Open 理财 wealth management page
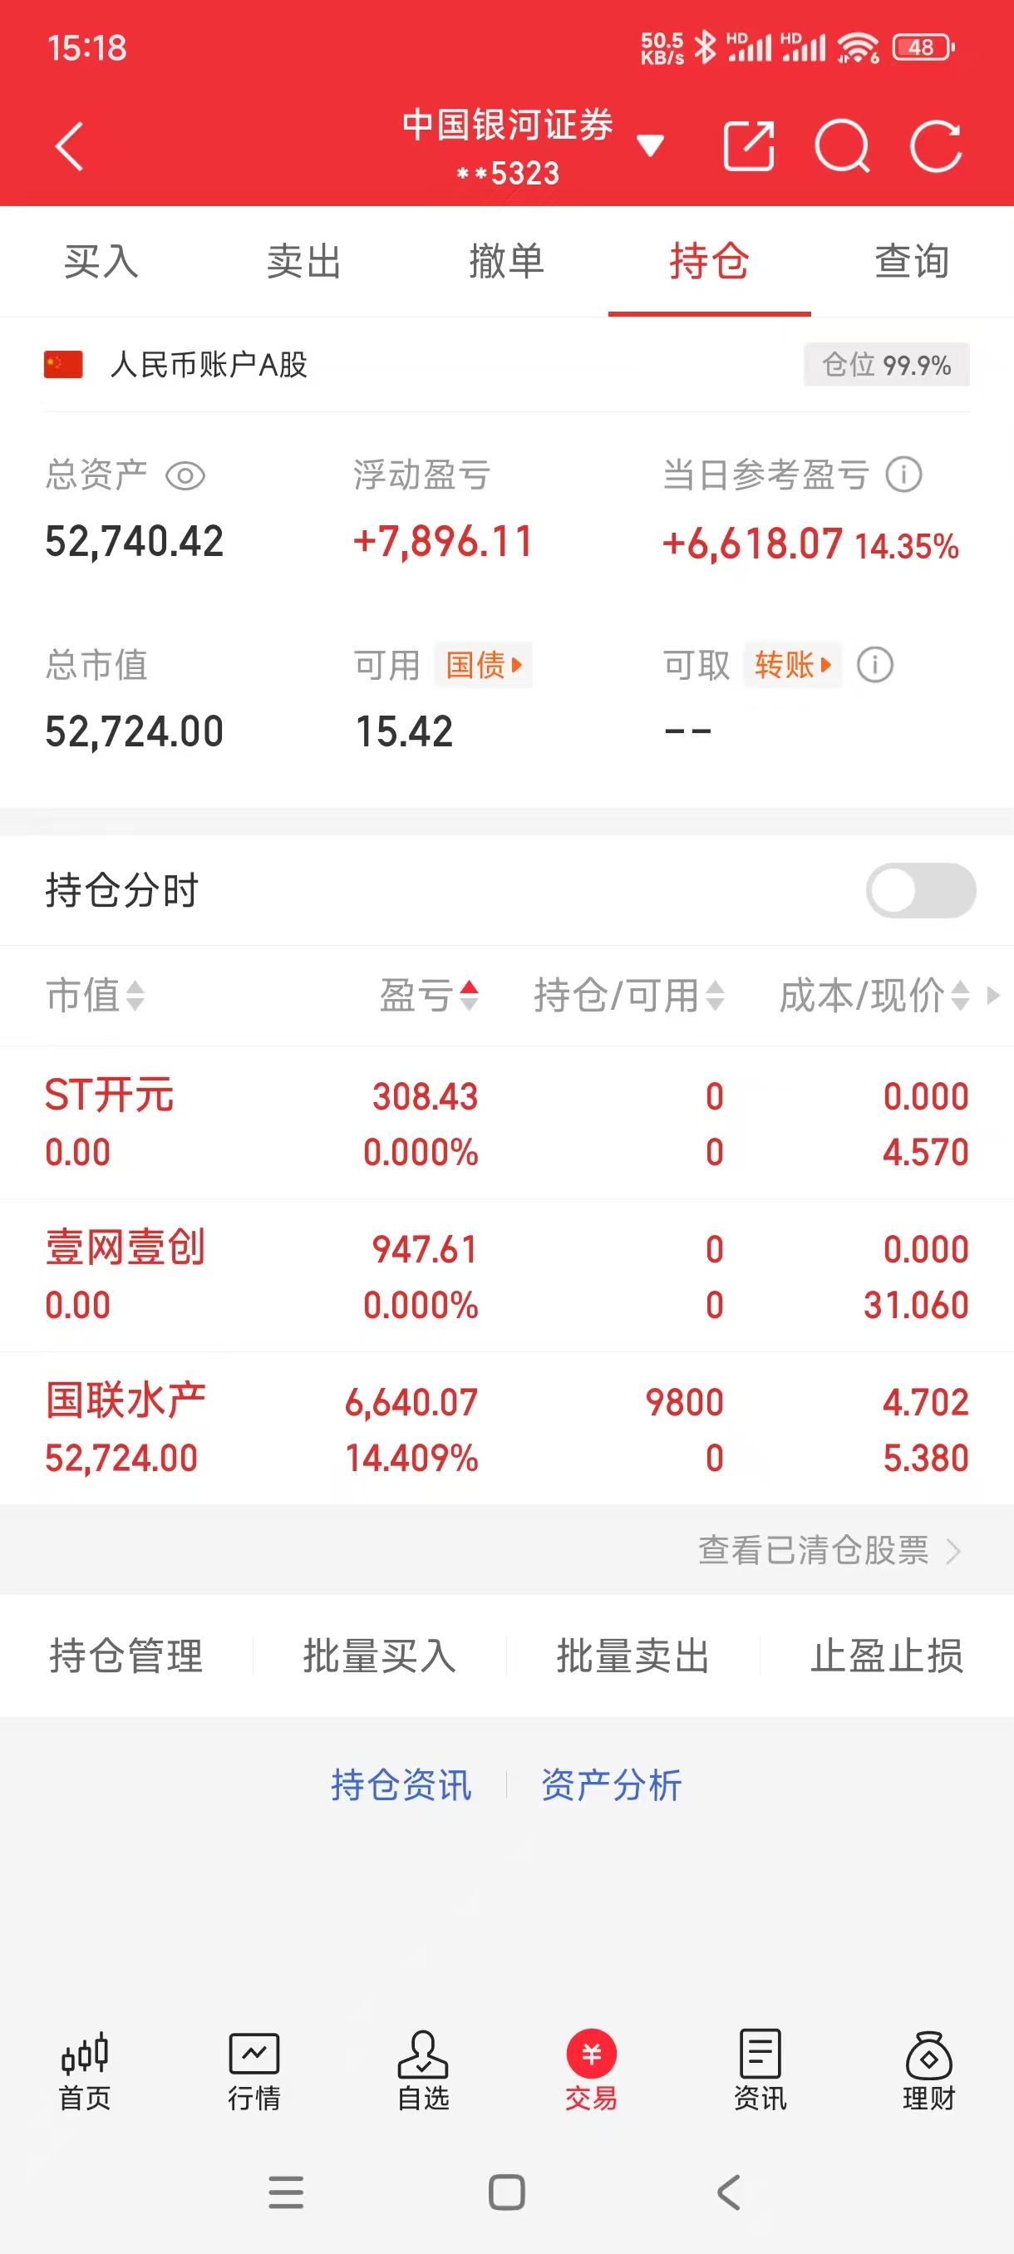This screenshot has width=1014, height=2254. [928, 2072]
